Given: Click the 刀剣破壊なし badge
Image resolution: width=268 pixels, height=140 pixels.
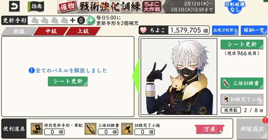Looking at the screenshot, I should point(235,7).
